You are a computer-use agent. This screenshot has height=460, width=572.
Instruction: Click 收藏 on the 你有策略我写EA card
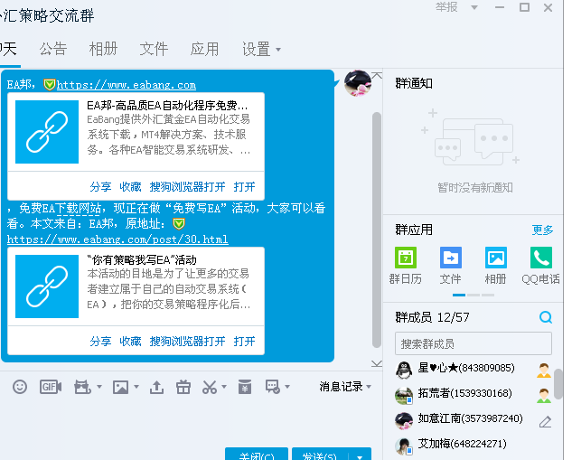(x=131, y=342)
